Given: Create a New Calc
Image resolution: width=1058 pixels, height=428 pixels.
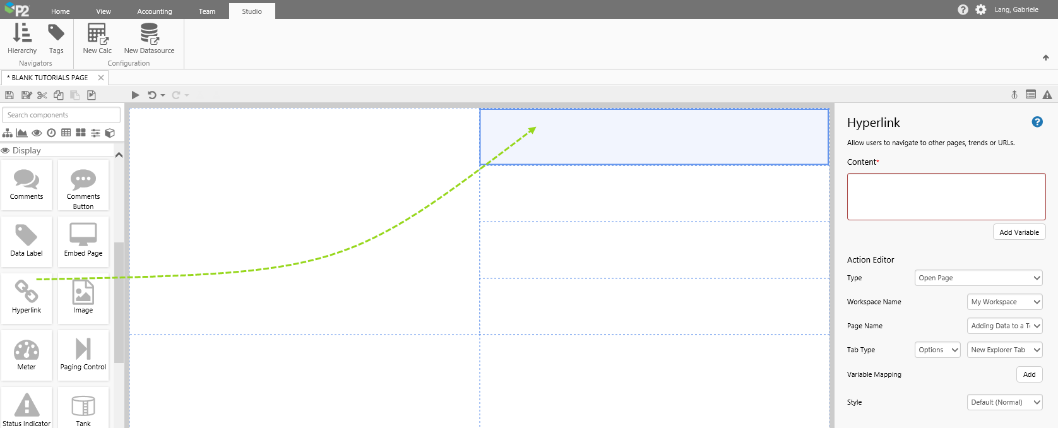Looking at the screenshot, I should [x=97, y=39].
